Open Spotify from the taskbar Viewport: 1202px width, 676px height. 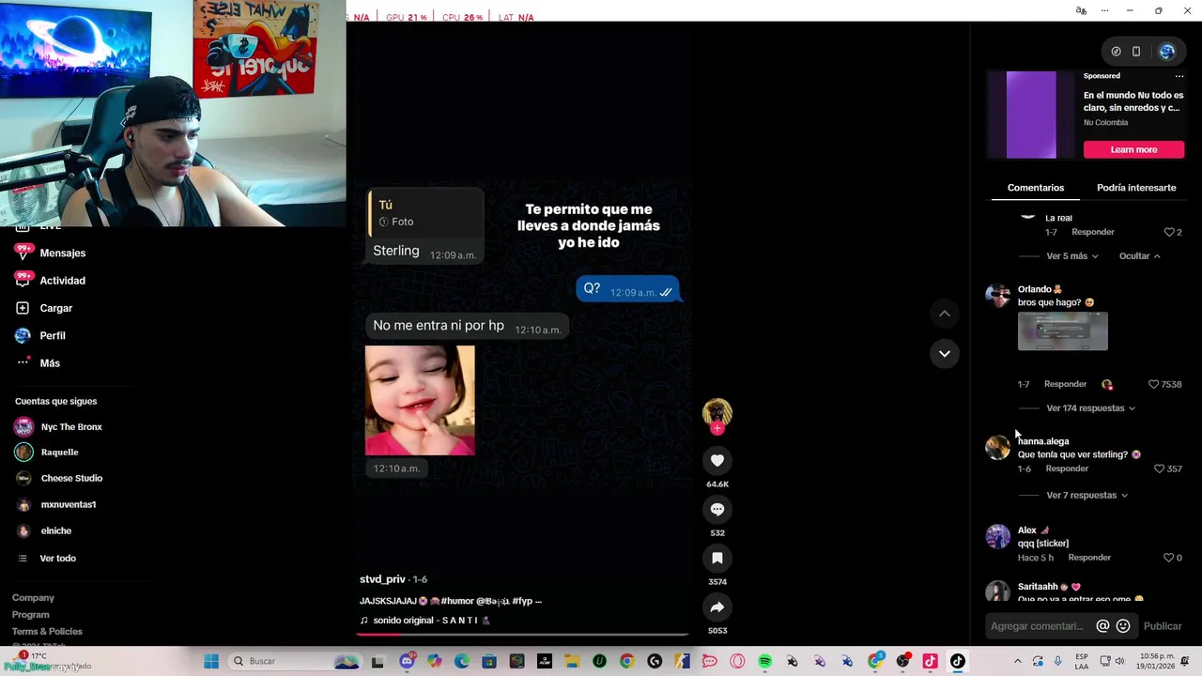pos(764,661)
